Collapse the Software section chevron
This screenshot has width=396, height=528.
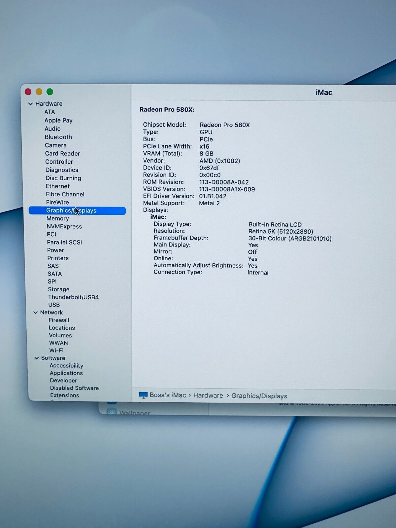point(37,358)
